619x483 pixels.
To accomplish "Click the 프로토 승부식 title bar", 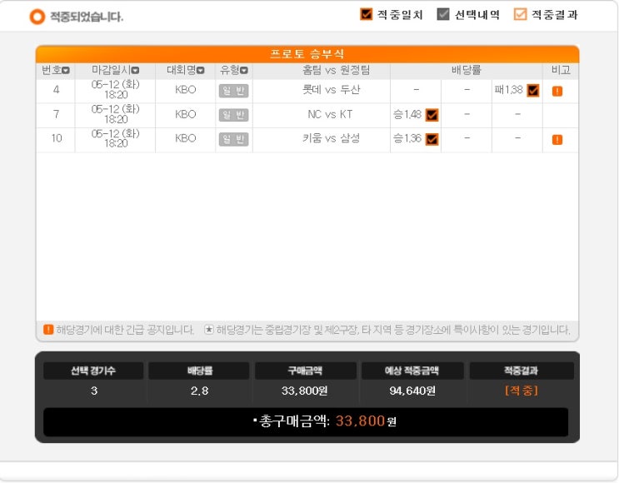I will 307,54.
